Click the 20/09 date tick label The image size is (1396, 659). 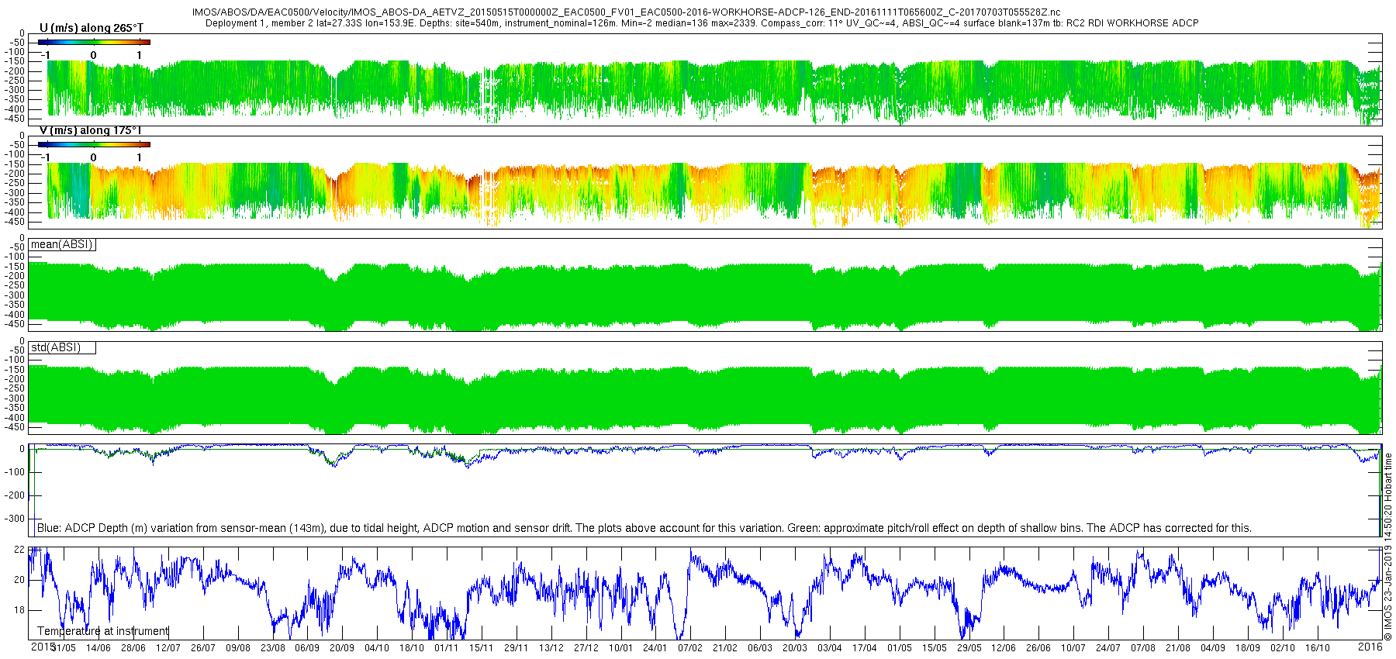tap(342, 648)
